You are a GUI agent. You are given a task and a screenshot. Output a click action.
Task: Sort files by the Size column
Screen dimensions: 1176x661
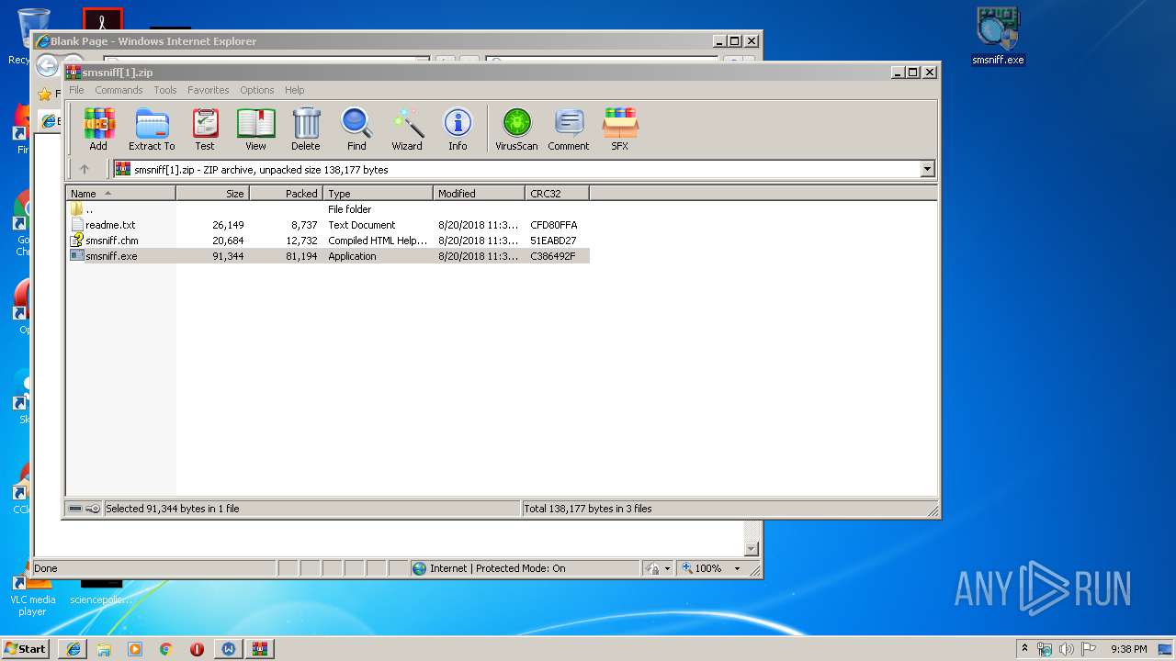click(212, 194)
